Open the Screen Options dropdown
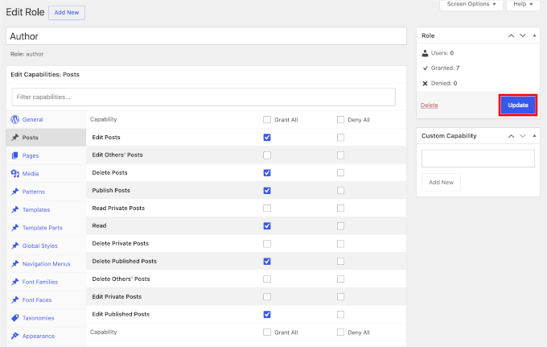 point(471,4)
